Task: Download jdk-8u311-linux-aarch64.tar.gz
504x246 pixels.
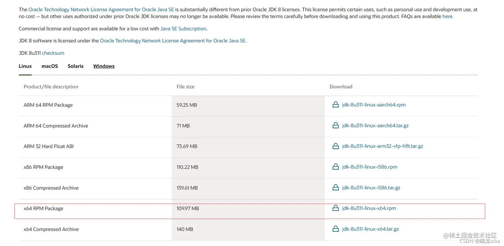Action: 375,126
